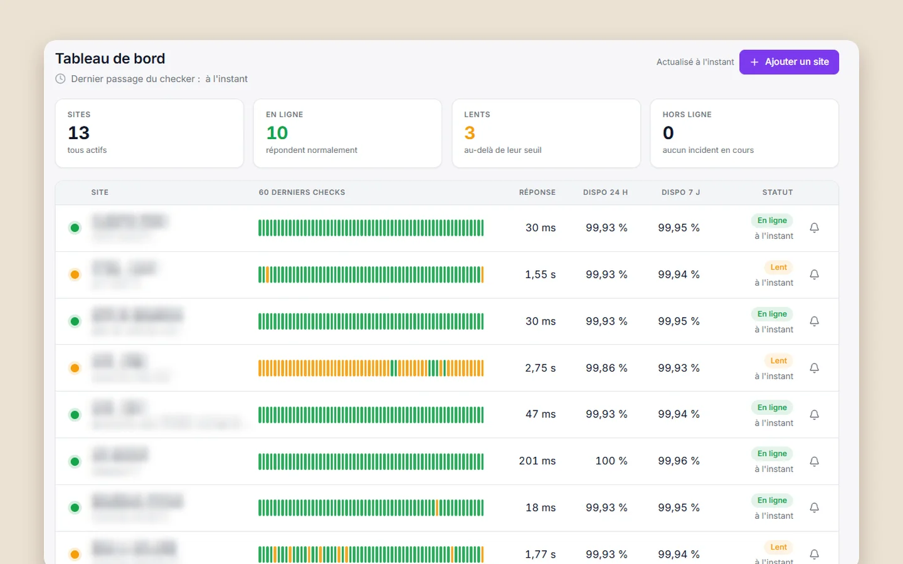Toggle the notification bell on the 47 ms row
The image size is (903, 564).
pos(814,414)
